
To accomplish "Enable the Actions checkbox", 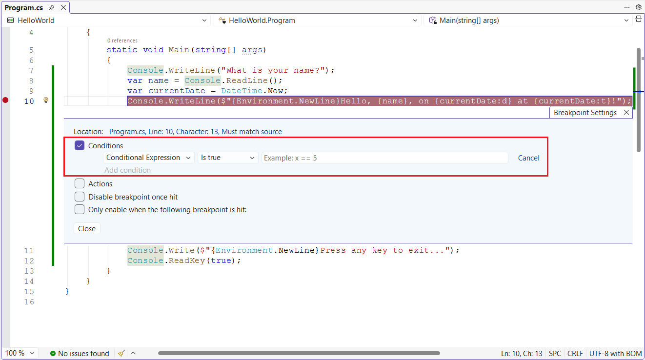I will [80, 183].
